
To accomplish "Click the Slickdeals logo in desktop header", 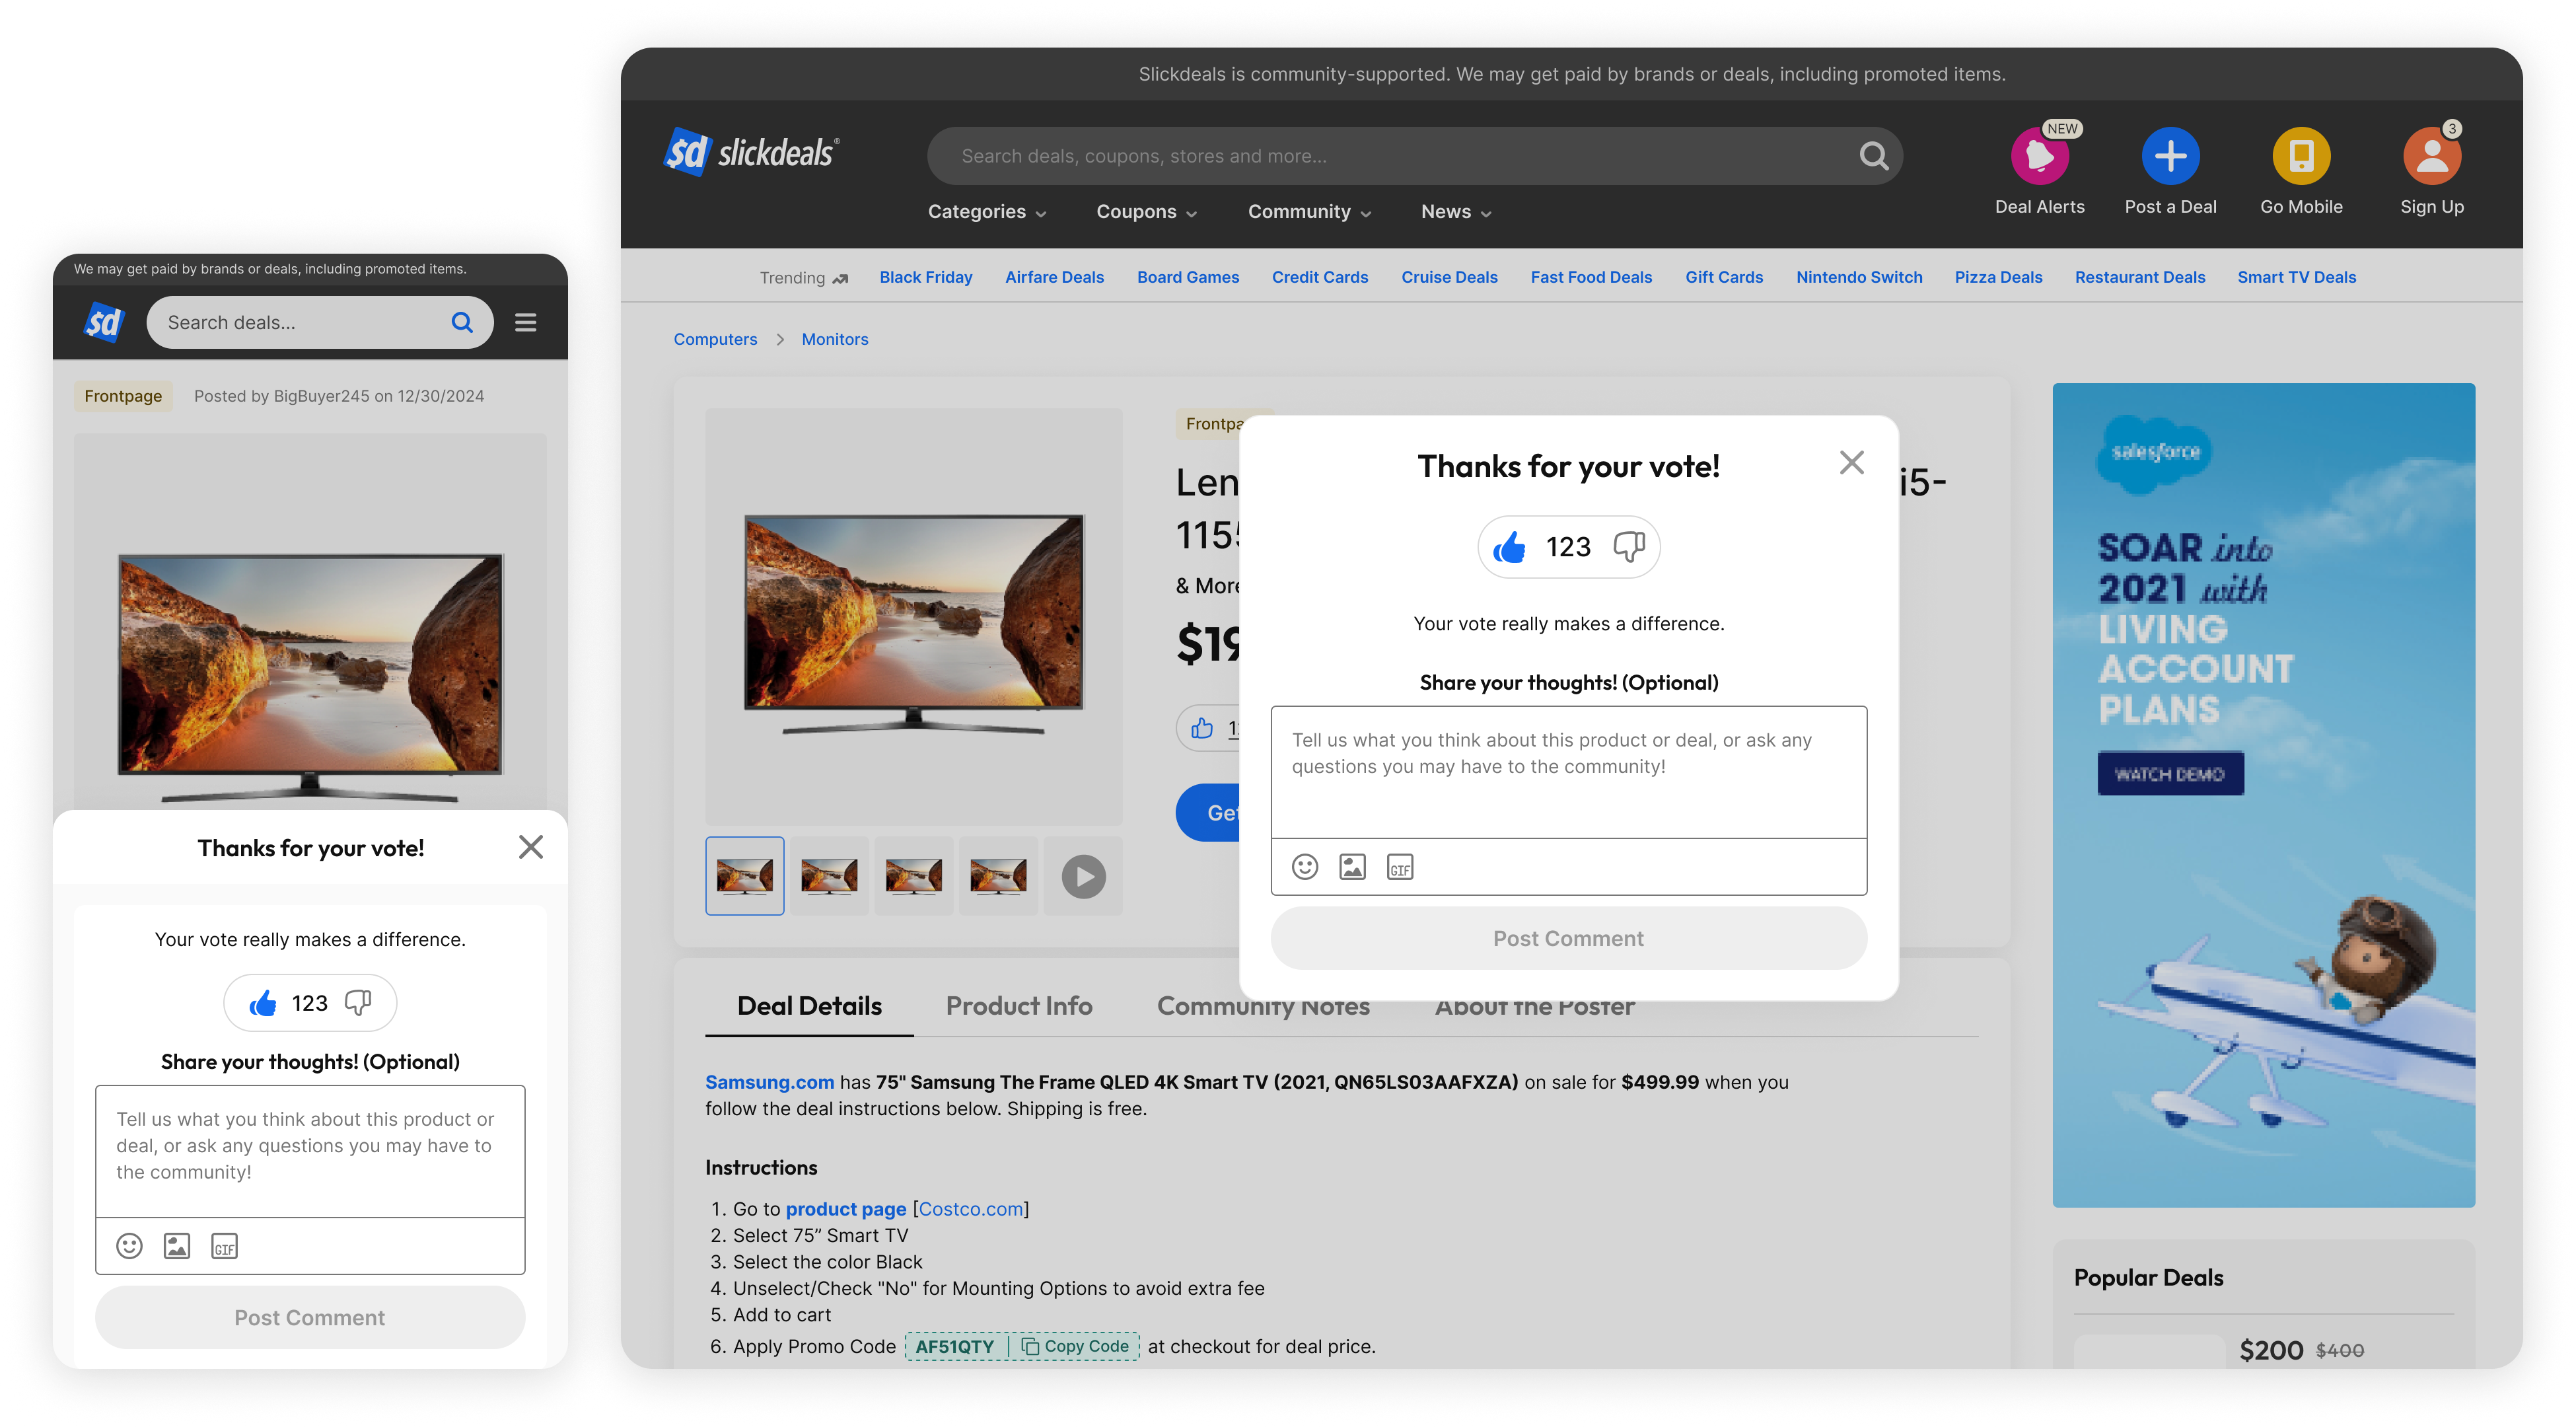I will (x=752, y=153).
